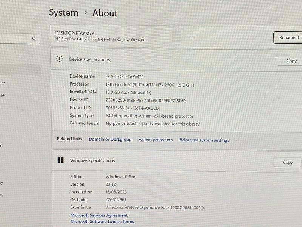Viewport: 302px width, 227px height.
Task: Open Microsoft Services Agreement link
Action: [x=99, y=215]
